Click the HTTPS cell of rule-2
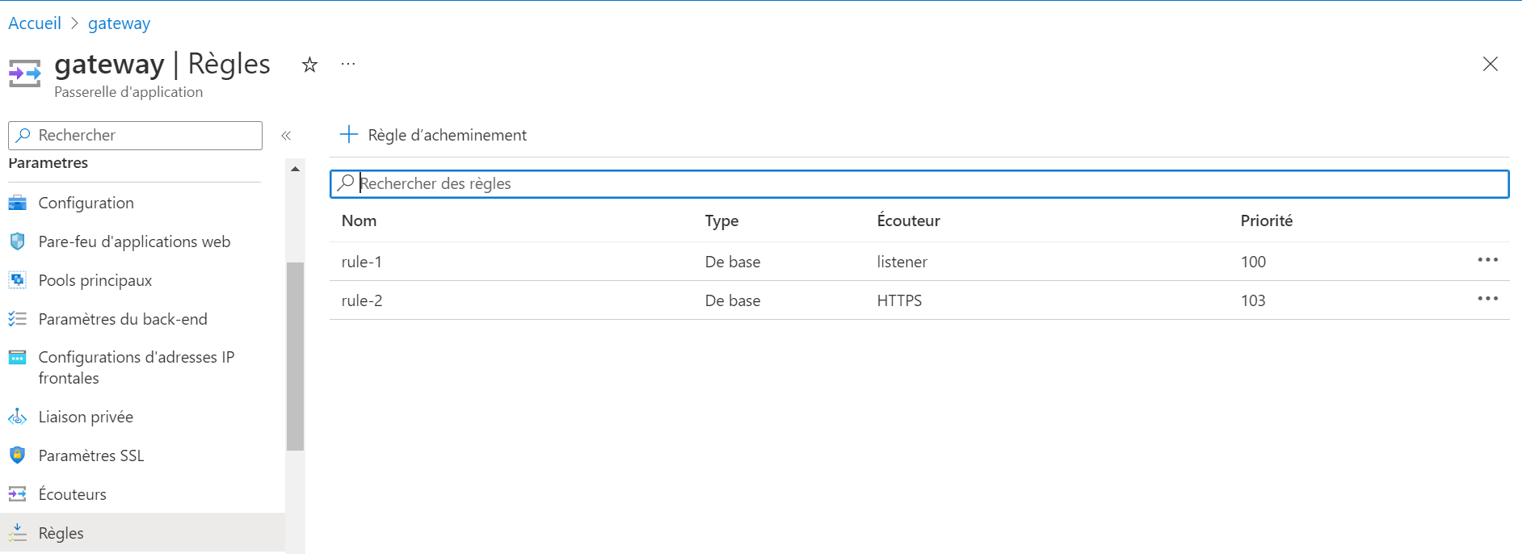1522x554 pixels. click(899, 300)
